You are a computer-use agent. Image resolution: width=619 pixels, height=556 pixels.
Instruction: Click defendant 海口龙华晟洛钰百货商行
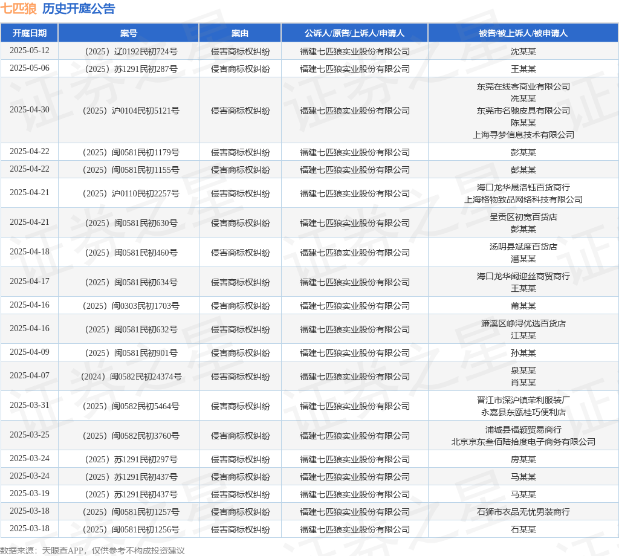click(523, 187)
